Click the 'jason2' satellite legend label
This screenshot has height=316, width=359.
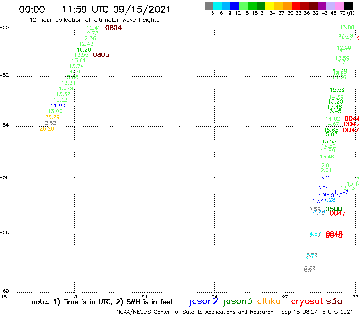point(204,302)
